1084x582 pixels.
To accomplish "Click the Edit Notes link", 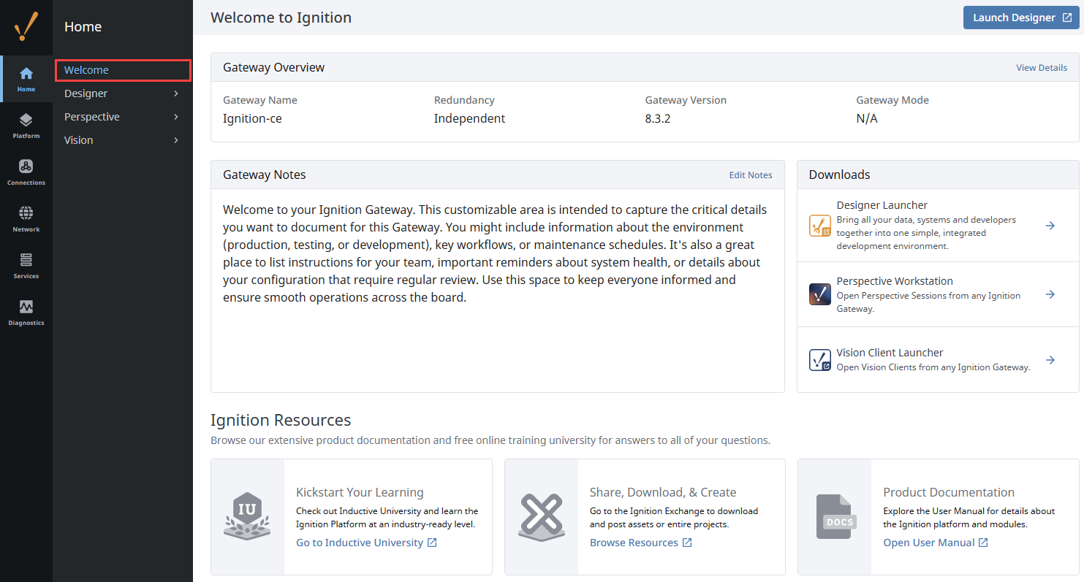I will click(x=750, y=175).
